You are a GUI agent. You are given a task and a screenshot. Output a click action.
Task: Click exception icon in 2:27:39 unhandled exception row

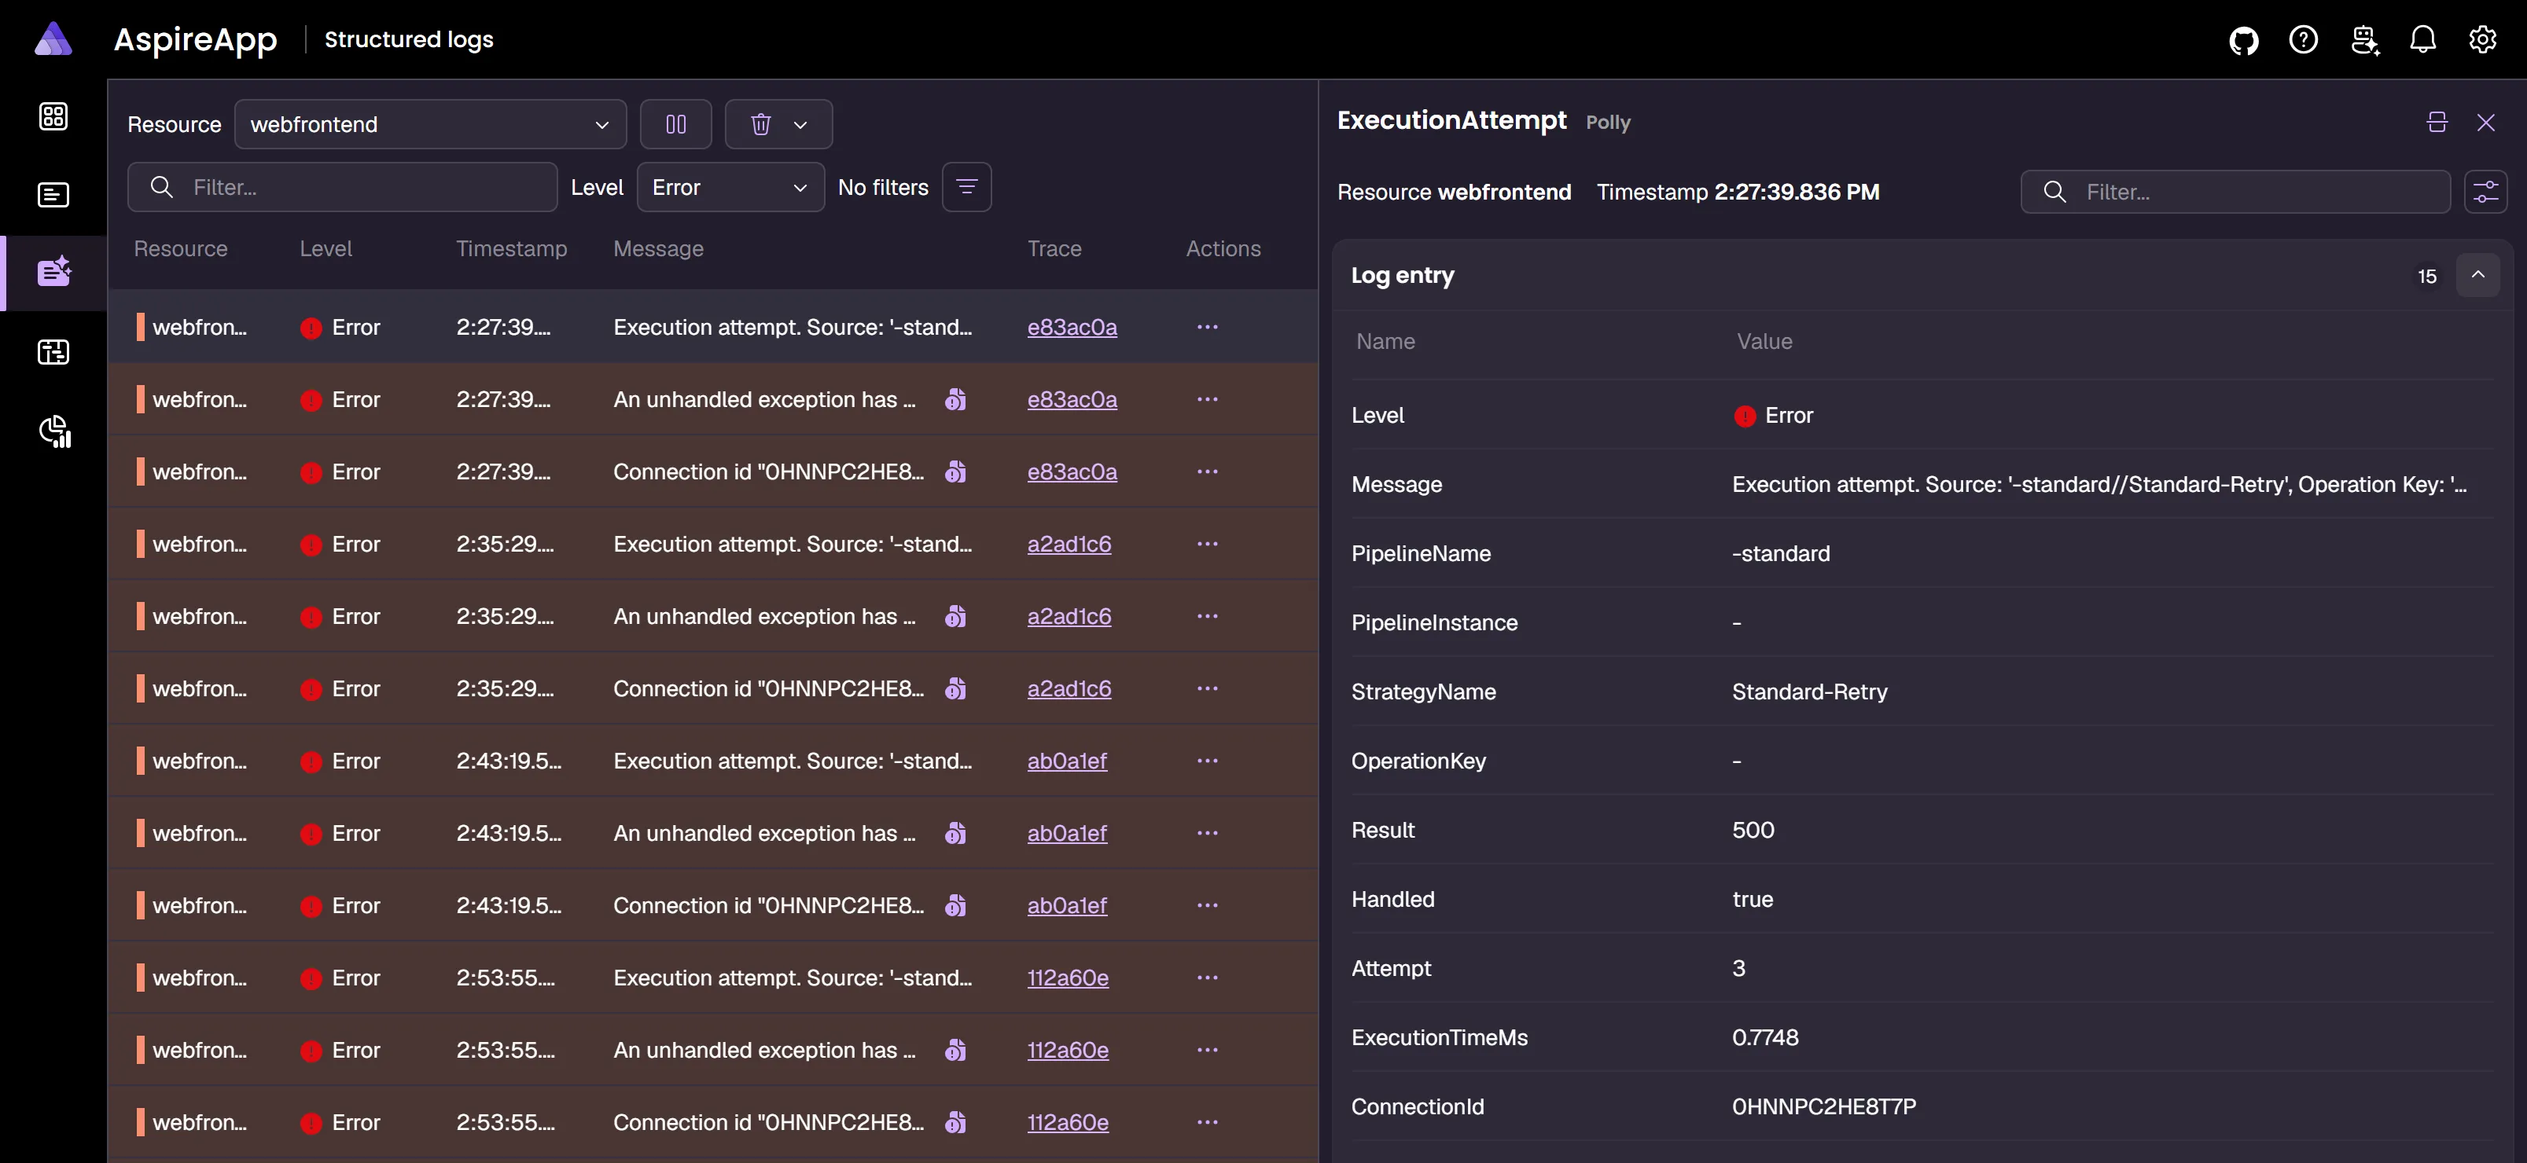[955, 400]
